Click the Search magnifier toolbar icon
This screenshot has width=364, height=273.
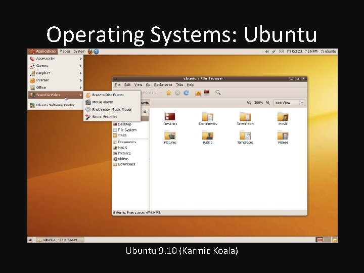point(218,93)
